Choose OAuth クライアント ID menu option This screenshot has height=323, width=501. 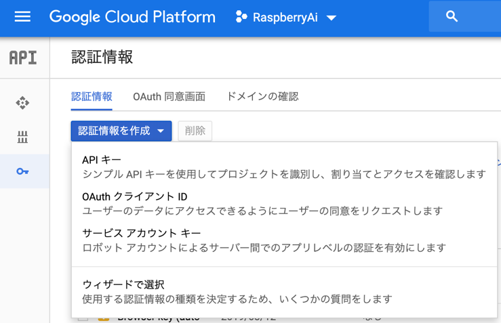coord(284,204)
